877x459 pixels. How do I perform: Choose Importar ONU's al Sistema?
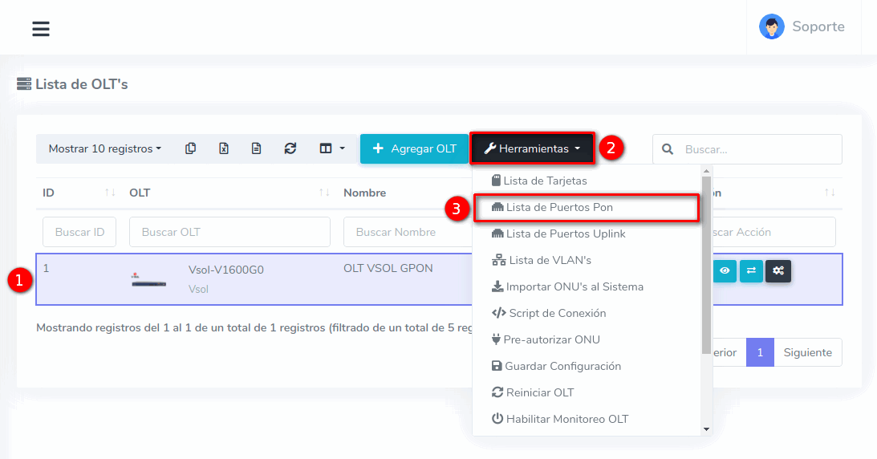pos(574,286)
